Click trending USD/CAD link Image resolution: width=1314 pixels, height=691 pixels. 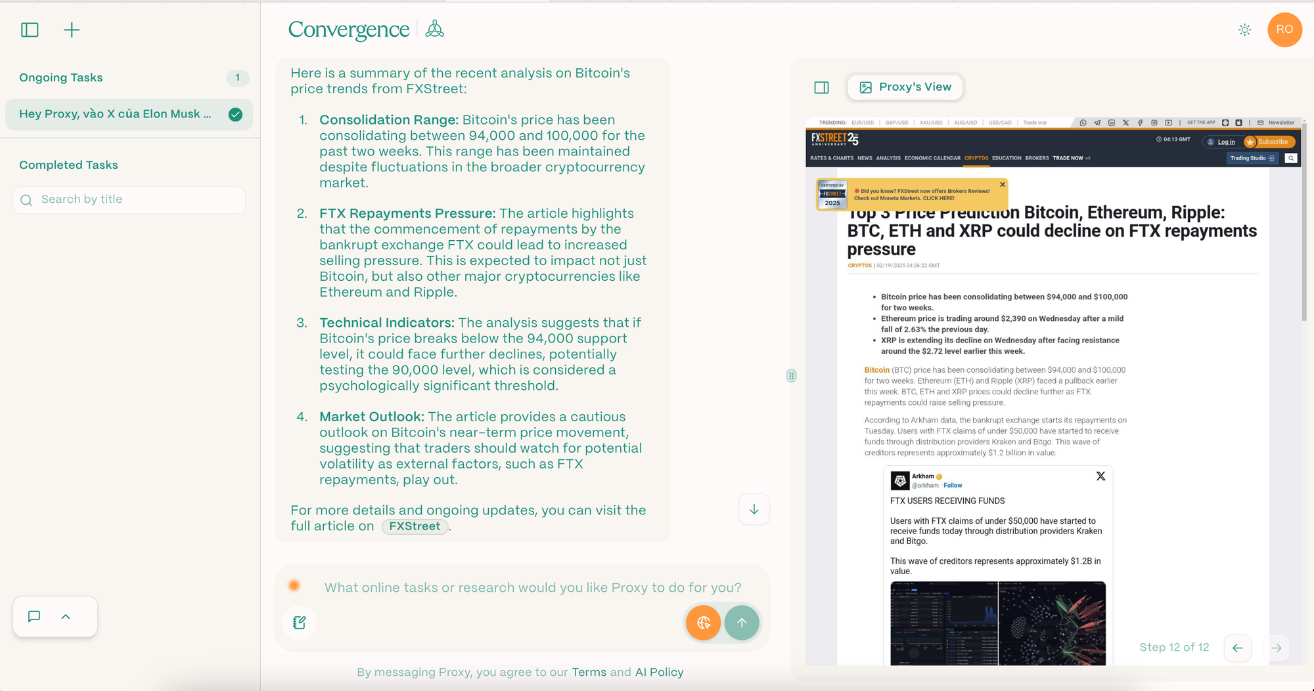coord(1000,123)
